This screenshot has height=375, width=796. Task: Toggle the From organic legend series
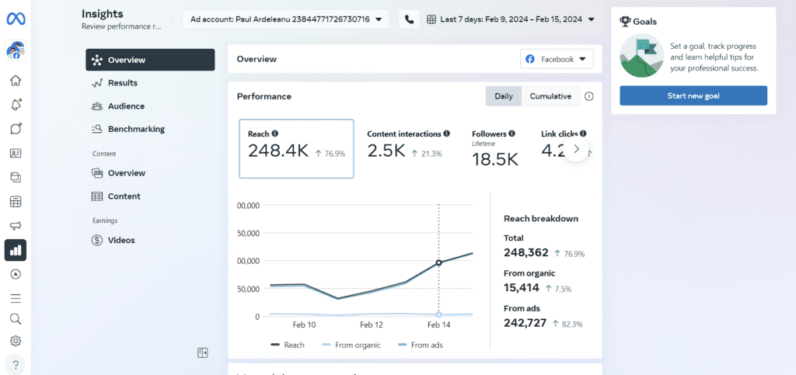coord(351,345)
